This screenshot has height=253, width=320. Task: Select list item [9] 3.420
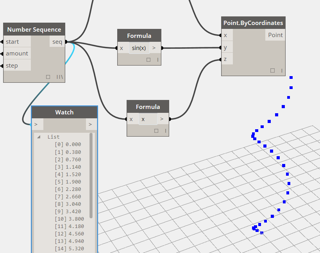click(68, 211)
